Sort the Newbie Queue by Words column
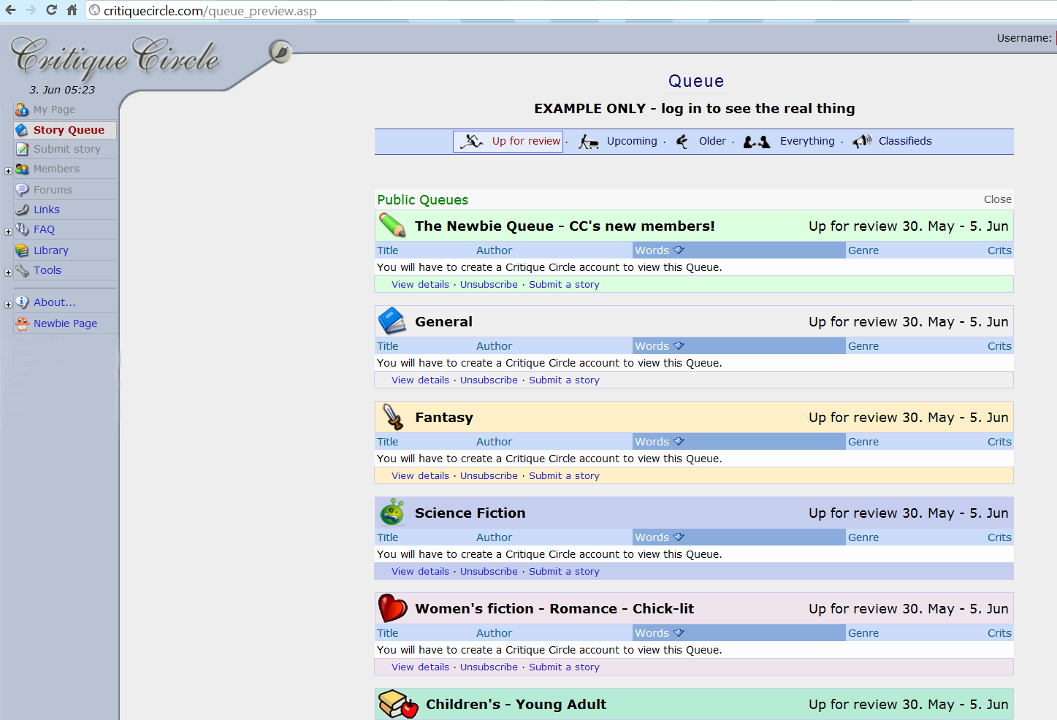Viewport: 1057px width, 720px height. click(x=652, y=250)
